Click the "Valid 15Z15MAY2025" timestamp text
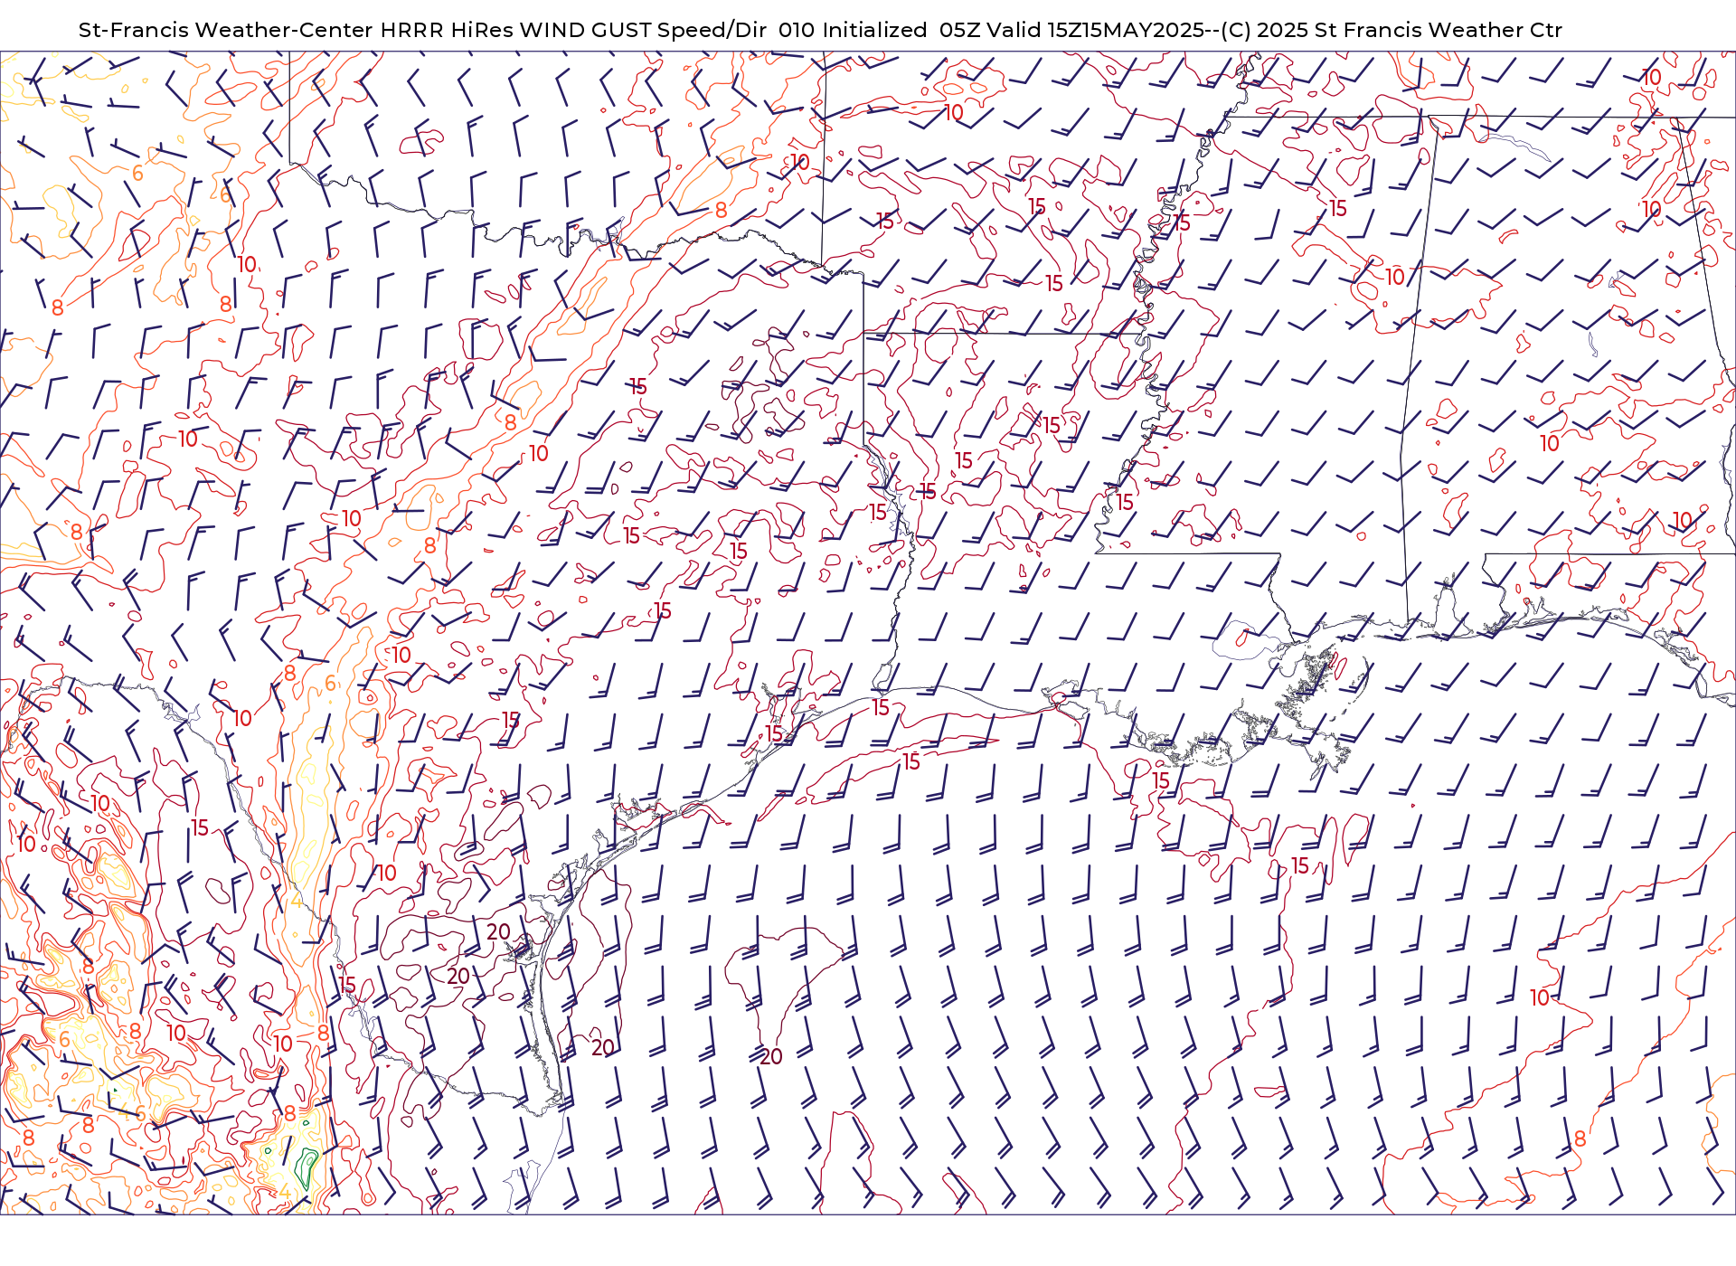This screenshot has height=1266, width=1736. click(1095, 30)
